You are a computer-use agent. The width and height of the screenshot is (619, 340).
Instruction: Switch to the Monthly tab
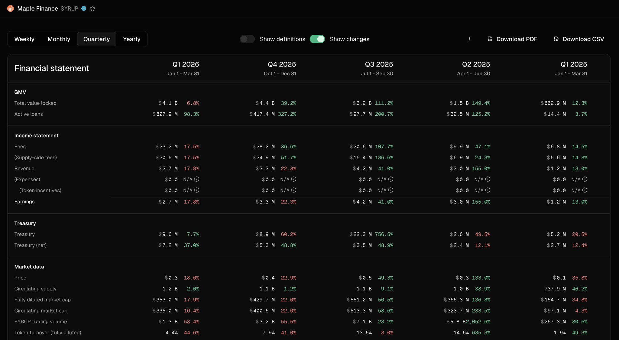coord(59,39)
